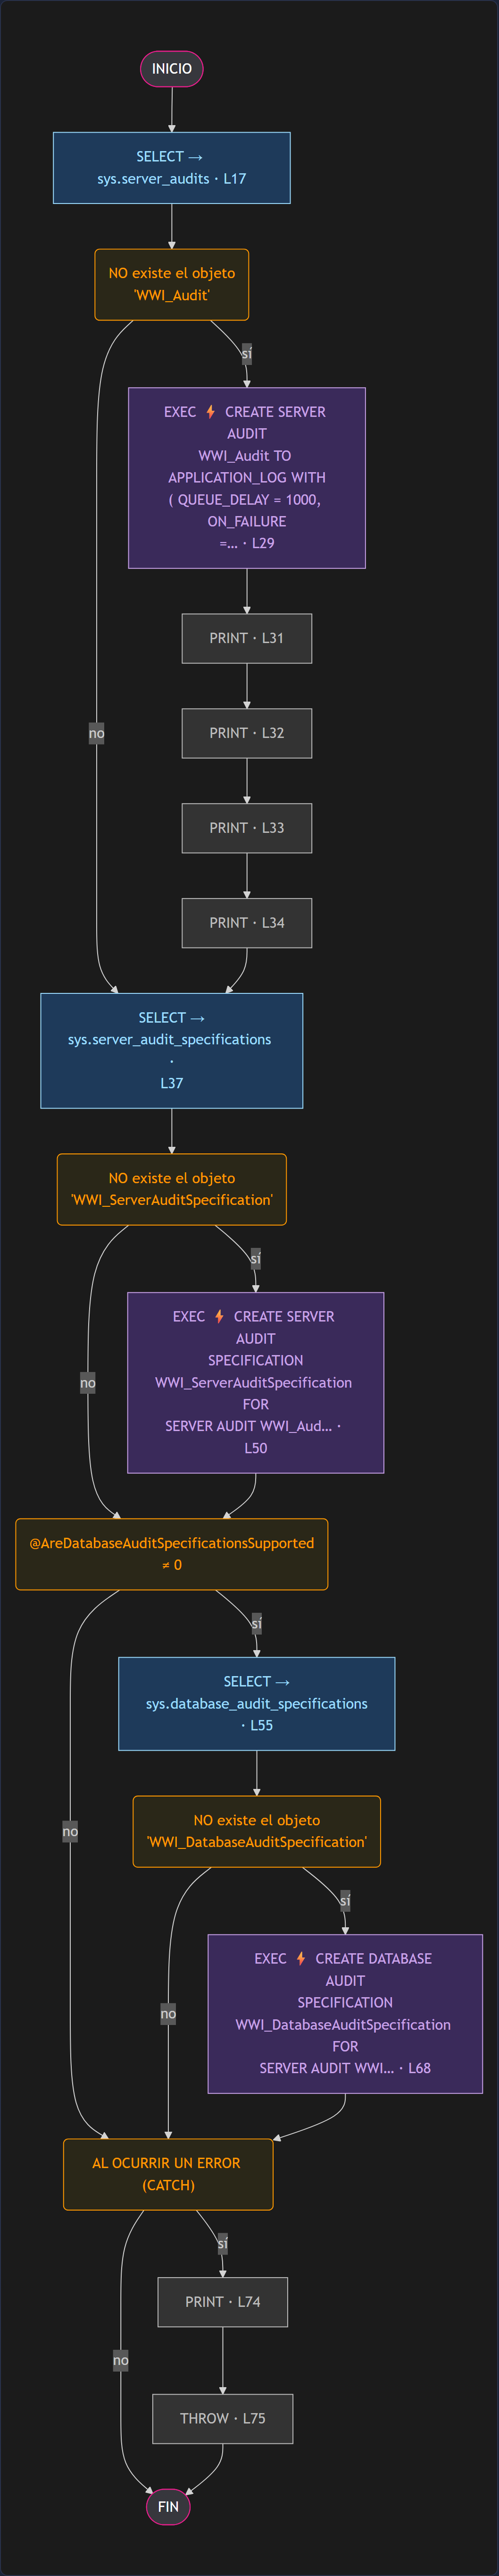The image size is (499, 2576).
Task: Open the EXEC CREATE SERVER AUDIT SPECIFICATION L50 node
Action: click(x=256, y=1382)
